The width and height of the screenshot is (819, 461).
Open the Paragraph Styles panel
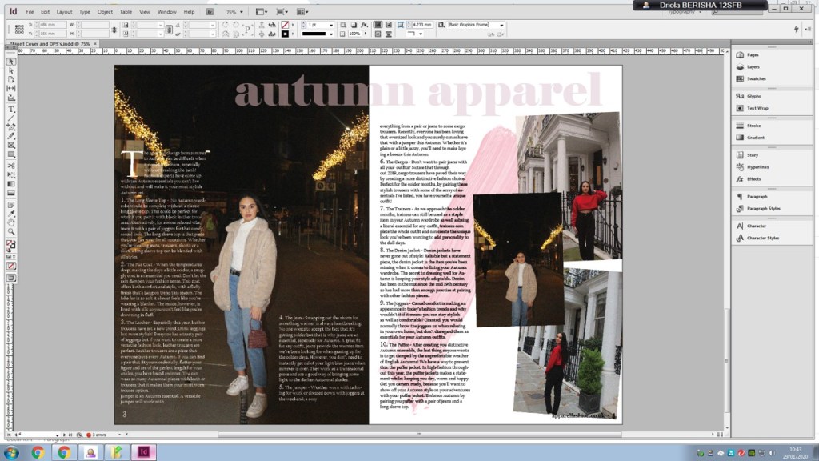(763, 209)
